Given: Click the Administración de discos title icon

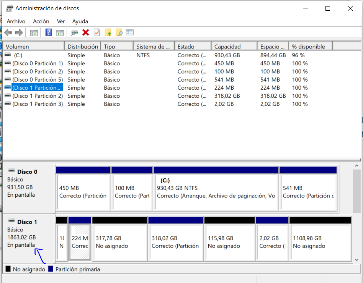Looking at the screenshot, I should tap(9, 8).
